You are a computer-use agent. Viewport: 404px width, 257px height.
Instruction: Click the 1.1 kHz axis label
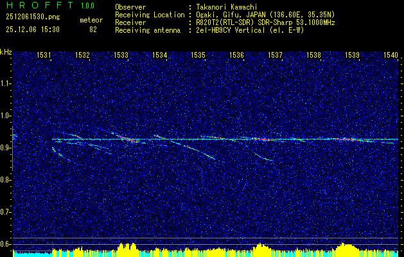point(5,84)
